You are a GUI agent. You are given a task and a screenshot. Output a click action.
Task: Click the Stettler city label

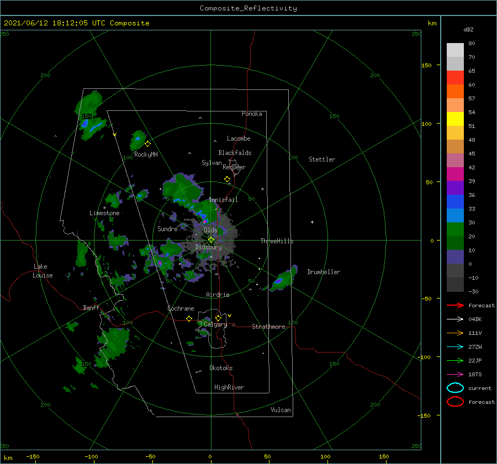pos(322,159)
